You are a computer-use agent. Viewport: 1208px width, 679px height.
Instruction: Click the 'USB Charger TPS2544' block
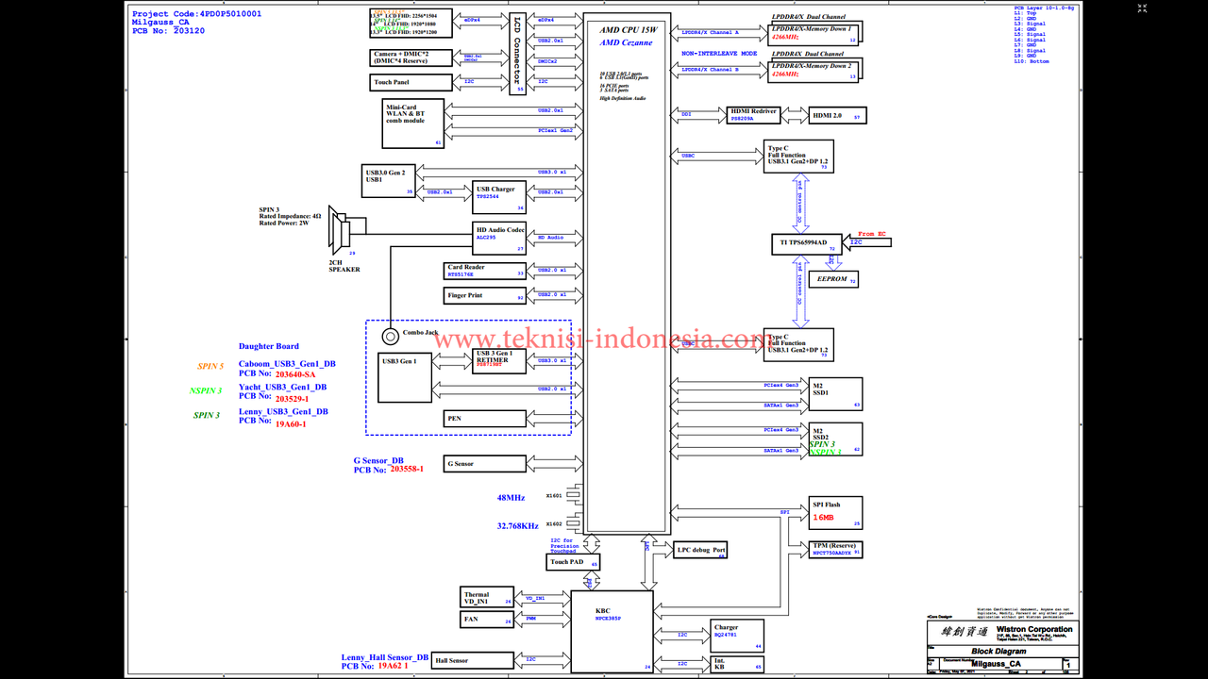(x=499, y=198)
